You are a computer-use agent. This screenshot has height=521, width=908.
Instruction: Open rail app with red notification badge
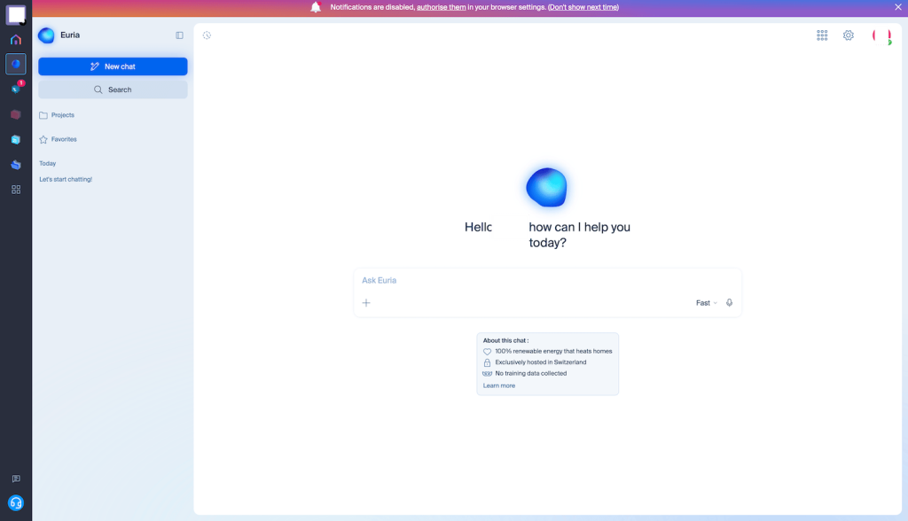pyautogui.click(x=16, y=89)
